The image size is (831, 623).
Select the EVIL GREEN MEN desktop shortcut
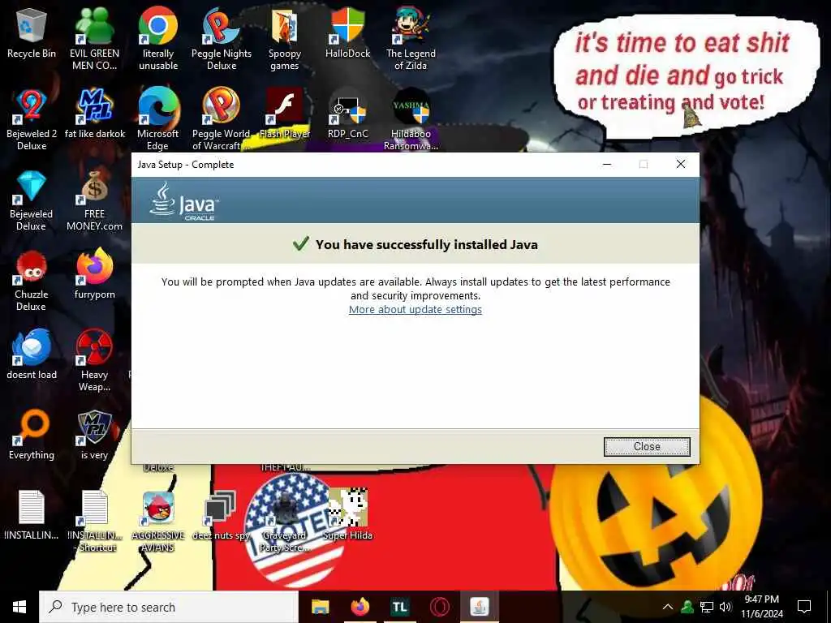tap(94, 38)
